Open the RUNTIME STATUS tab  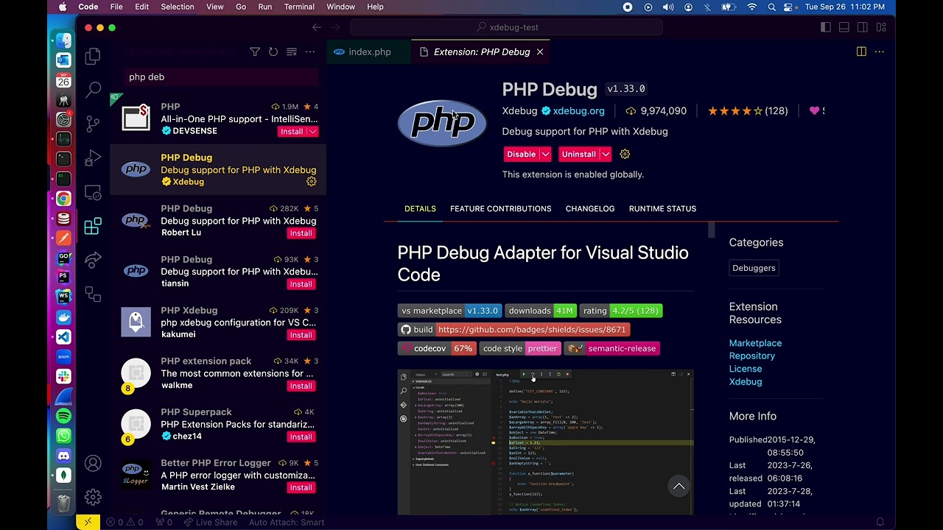[x=662, y=208]
